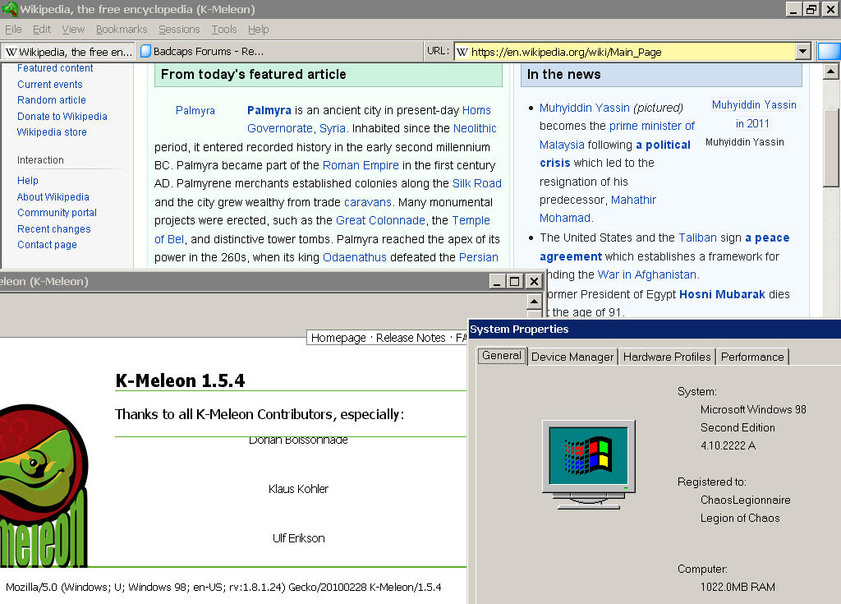Open the Taliban link
This screenshot has height=604, width=841.
pos(697,237)
